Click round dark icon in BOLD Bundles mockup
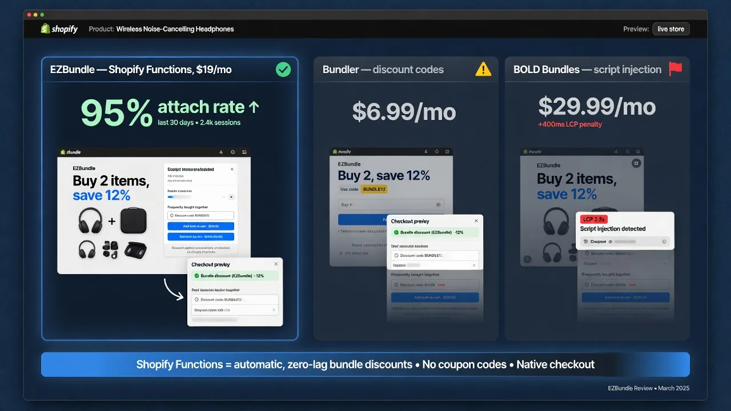This screenshot has width=731, height=411. coord(636,163)
